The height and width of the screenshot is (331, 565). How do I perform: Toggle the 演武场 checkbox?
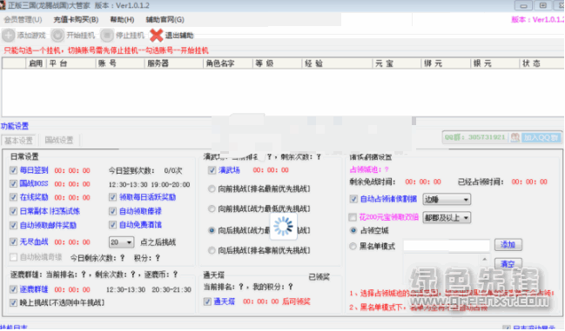pos(212,170)
